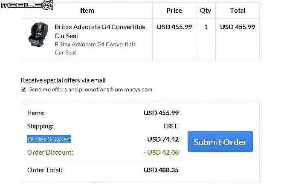307x187 pixels.
Task: Click the quantity value 1 in the table
Action: (x=206, y=27)
